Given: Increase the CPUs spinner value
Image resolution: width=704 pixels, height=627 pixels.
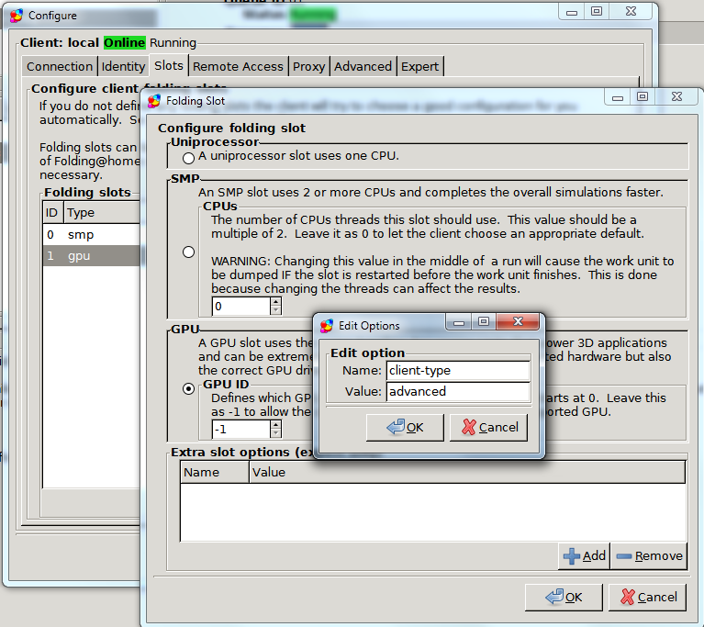Looking at the screenshot, I should (x=275, y=301).
